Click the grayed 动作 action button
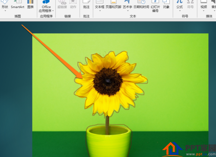Screen dimensions: 216x157 pos(73,5)
